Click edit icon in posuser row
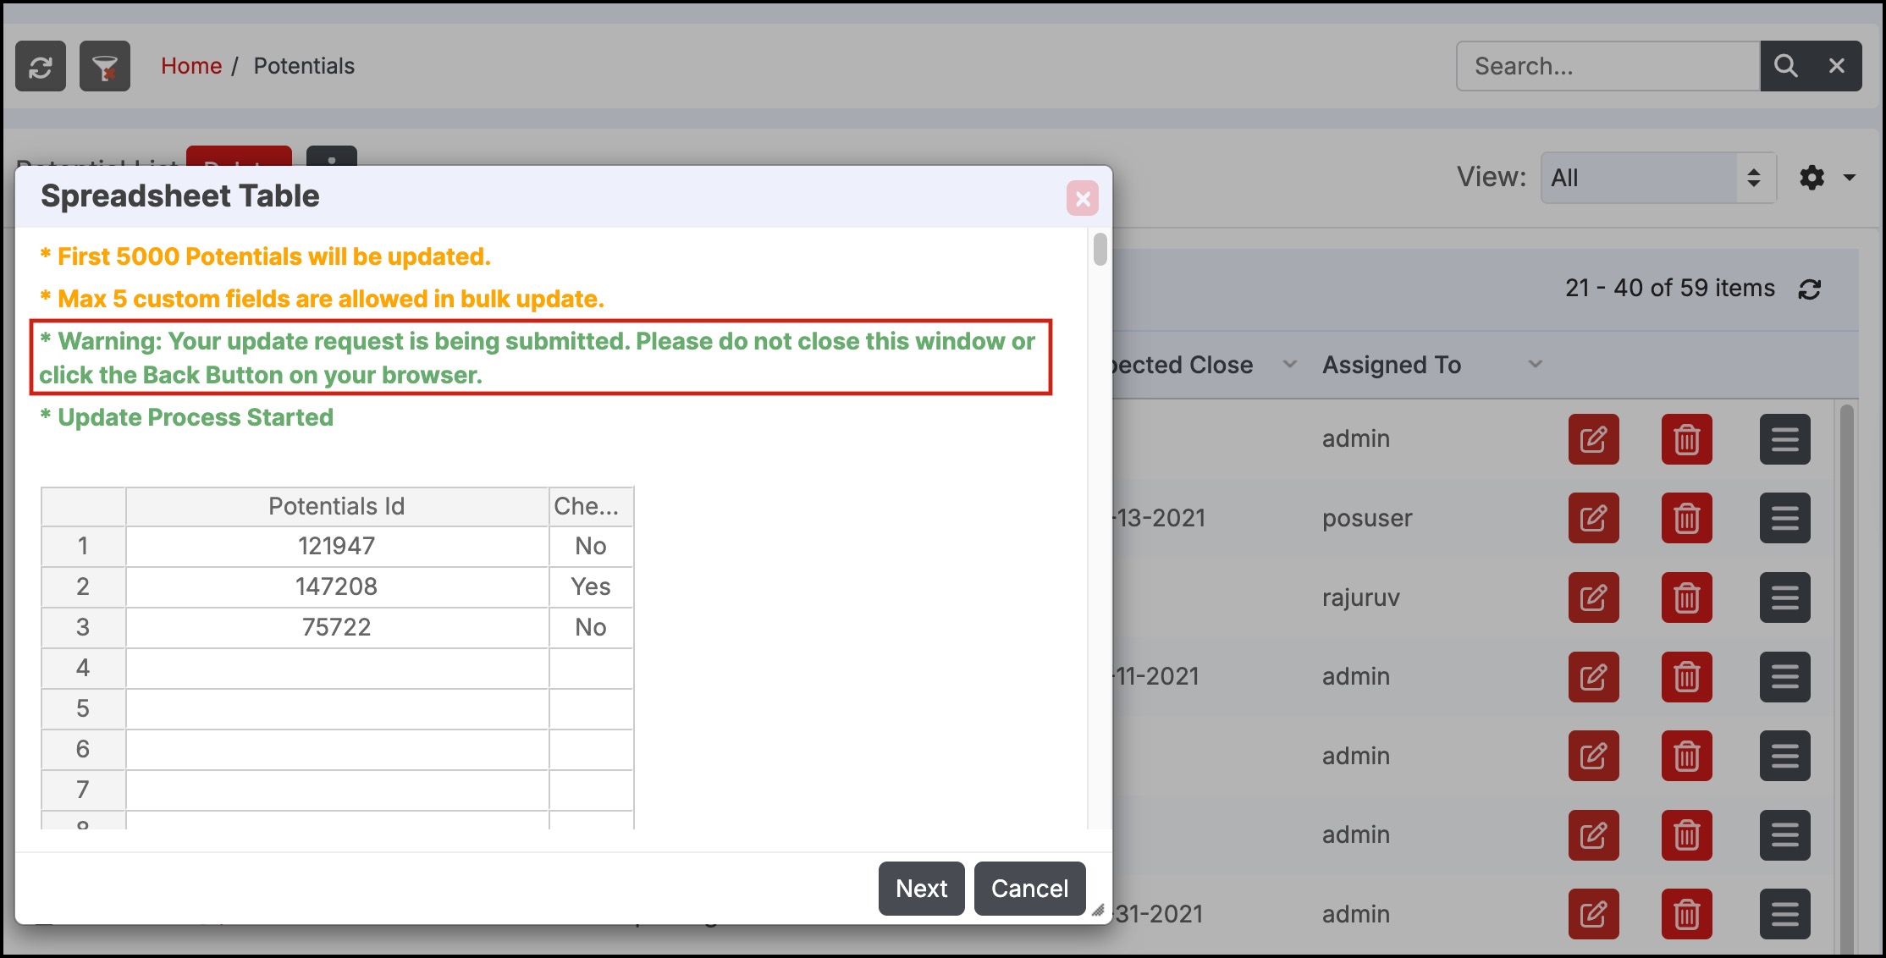 click(1593, 518)
